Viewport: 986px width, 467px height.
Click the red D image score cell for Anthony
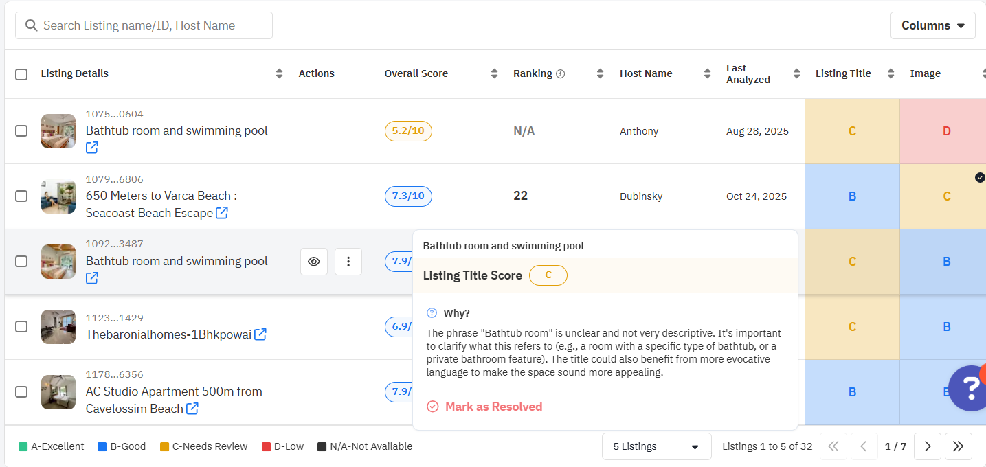coord(946,131)
